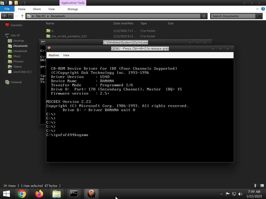Click Documents in the address bar
Image resolution: width=266 pixels, height=199 pixels.
point(58,16)
